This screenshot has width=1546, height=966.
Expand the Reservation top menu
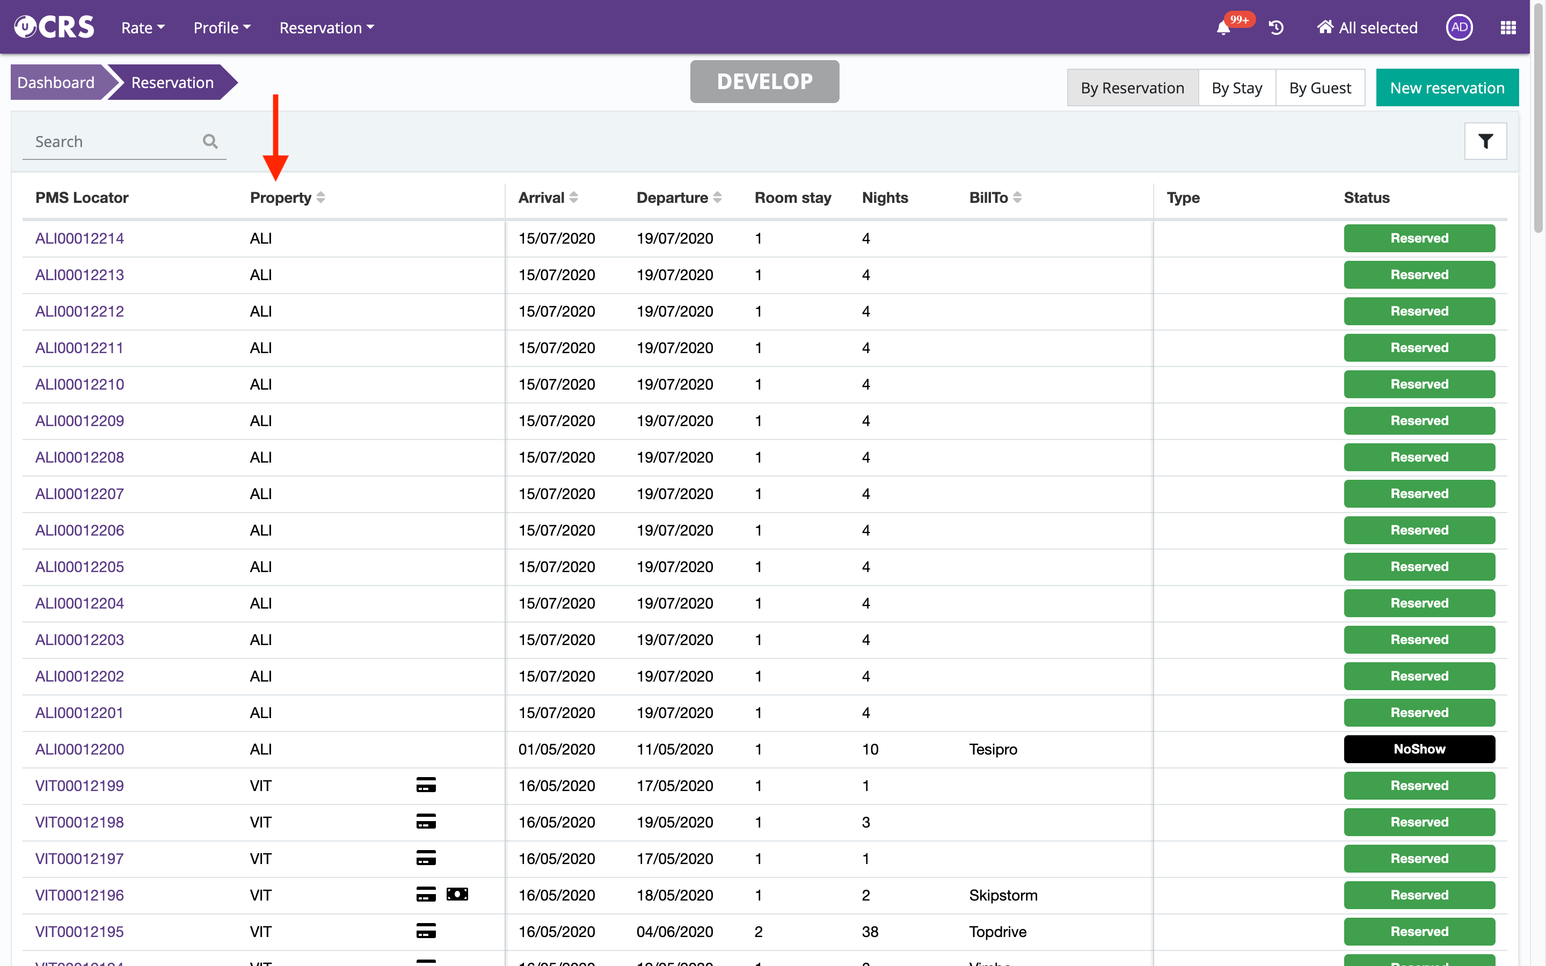click(326, 28)
